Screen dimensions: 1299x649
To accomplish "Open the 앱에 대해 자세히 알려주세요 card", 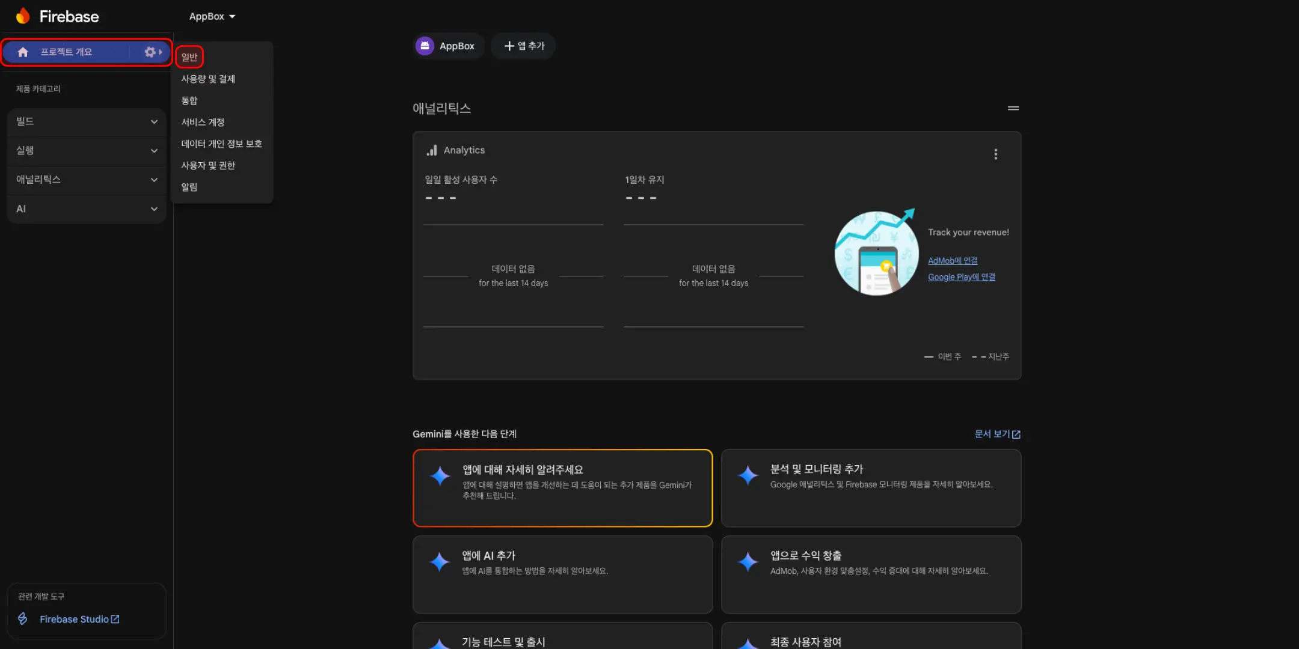I will coord(563,488).
